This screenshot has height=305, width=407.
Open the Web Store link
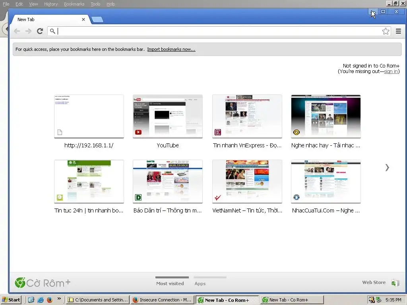click(374, 282)
